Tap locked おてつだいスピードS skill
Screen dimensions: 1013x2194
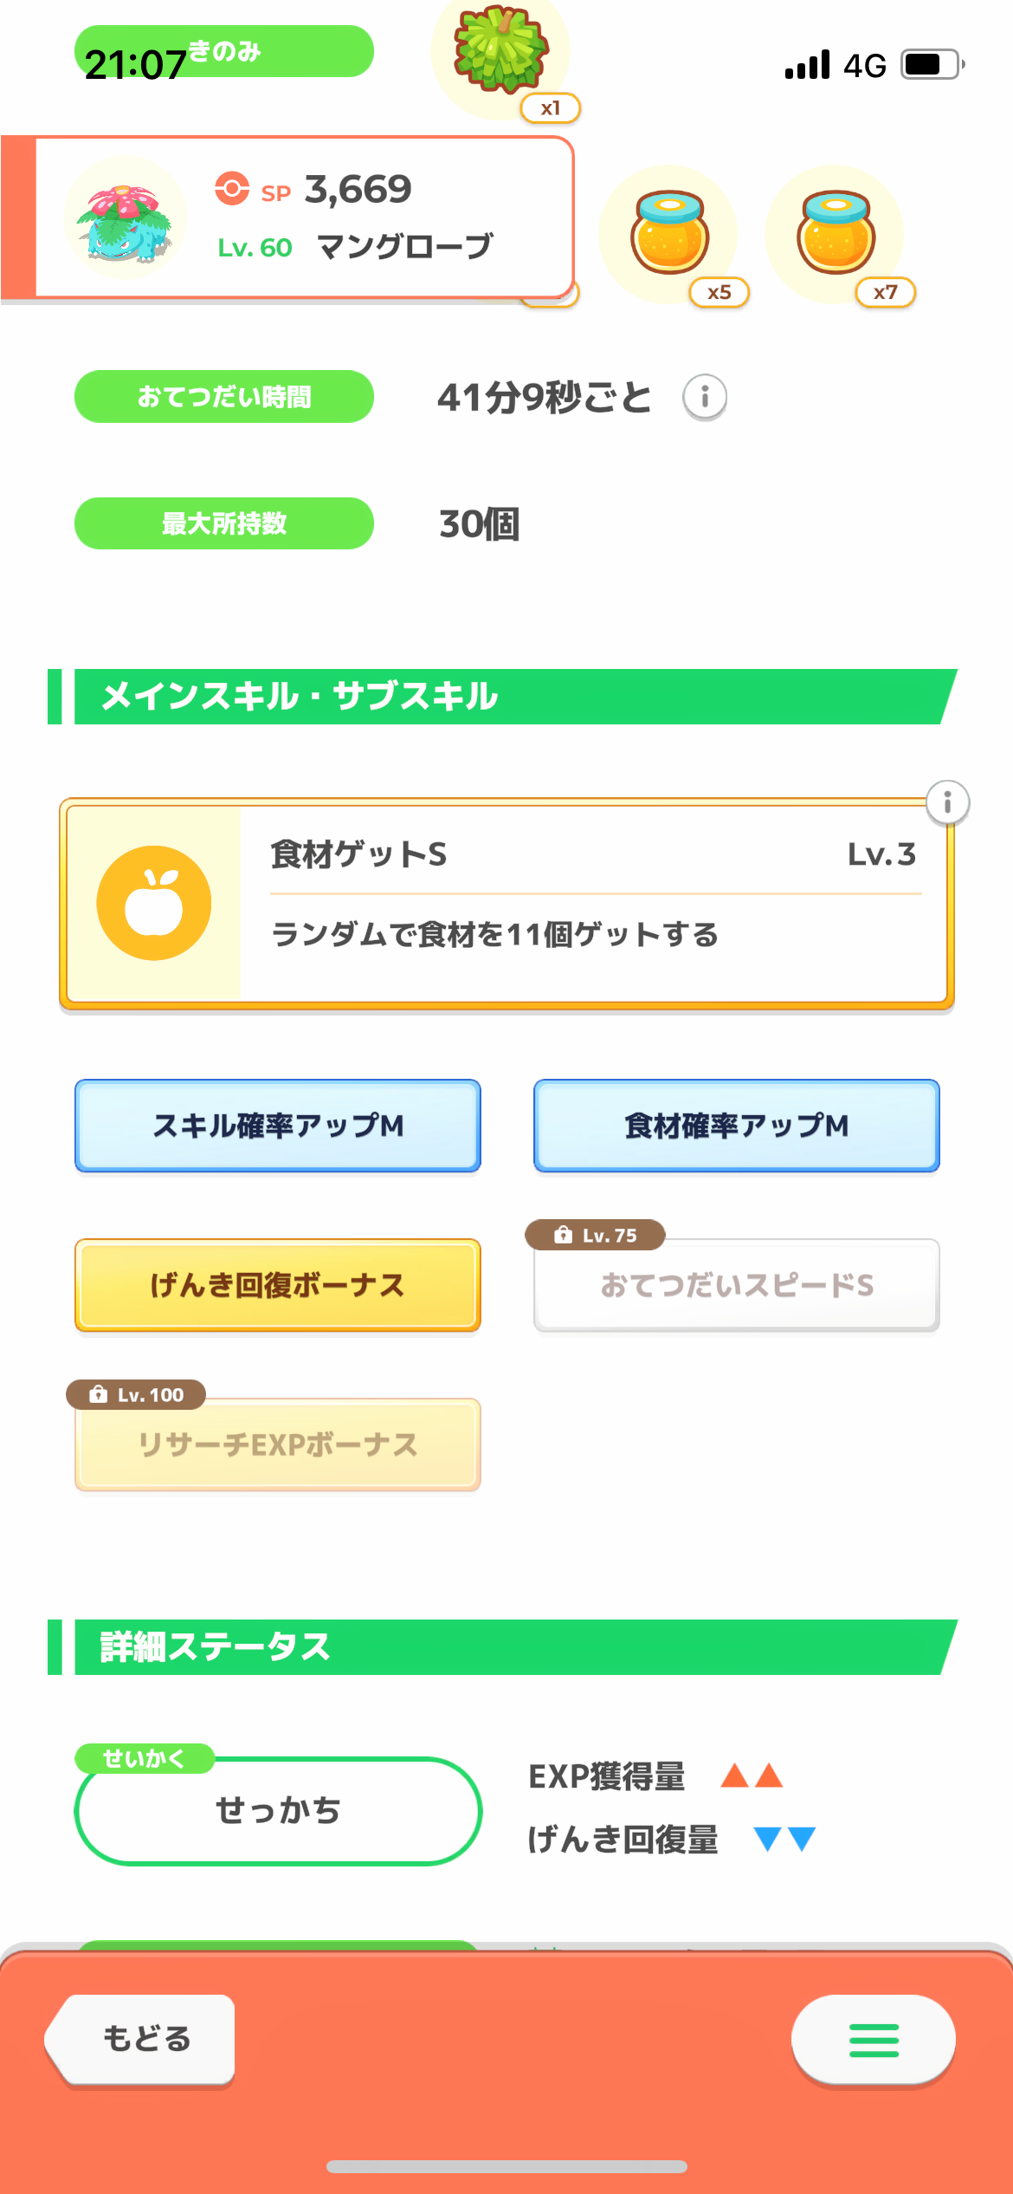pyautogui.click(x=737, y=1286)
